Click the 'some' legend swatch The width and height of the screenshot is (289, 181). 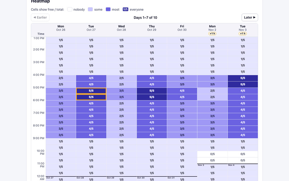click(90, 9)
